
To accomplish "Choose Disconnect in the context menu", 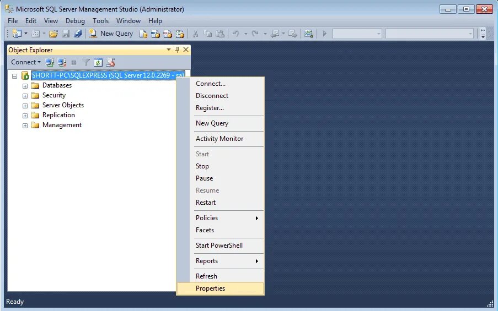I will (x=220, y=96).
